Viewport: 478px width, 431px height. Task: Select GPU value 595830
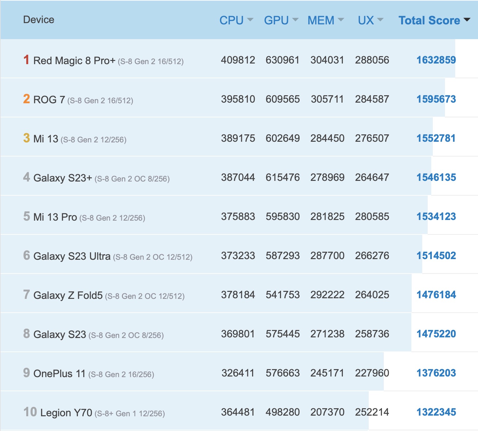[283, 216]
